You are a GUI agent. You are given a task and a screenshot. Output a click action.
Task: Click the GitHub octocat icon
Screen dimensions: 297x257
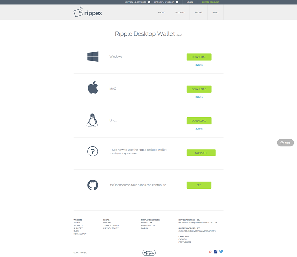[x=93, y=185]
